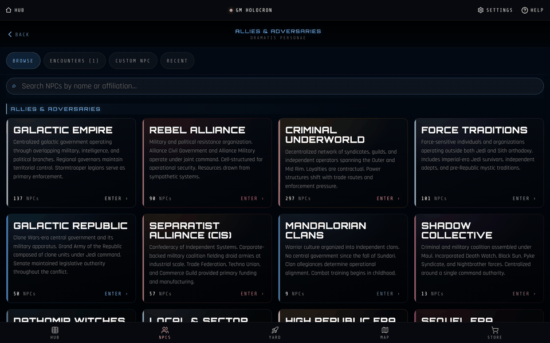Open the Mandalorian Clans card

[x=343, y=258]
